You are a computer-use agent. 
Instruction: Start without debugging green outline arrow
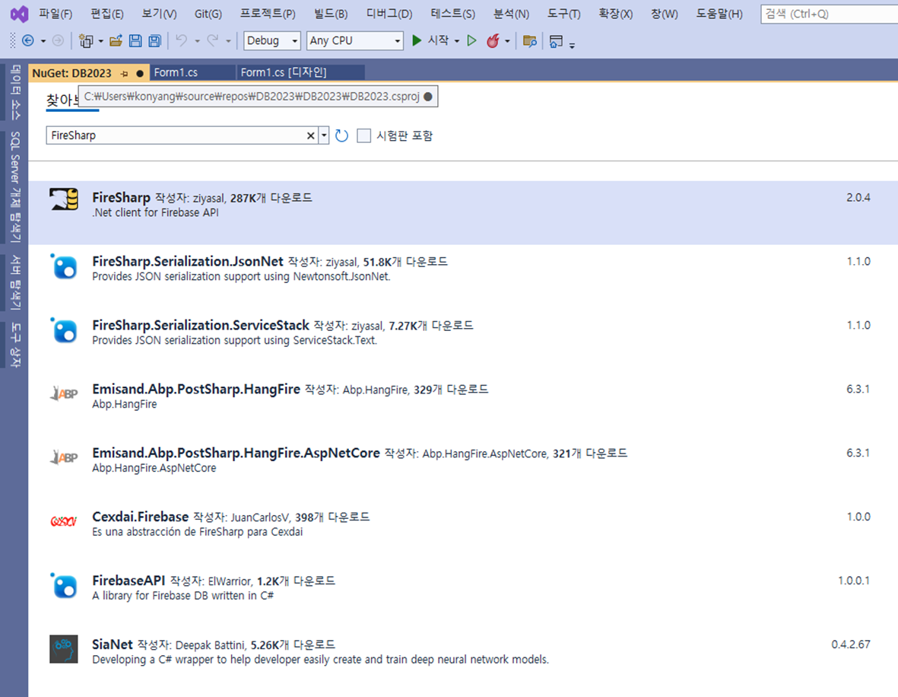pyautogui.click(x=471, y=40)
